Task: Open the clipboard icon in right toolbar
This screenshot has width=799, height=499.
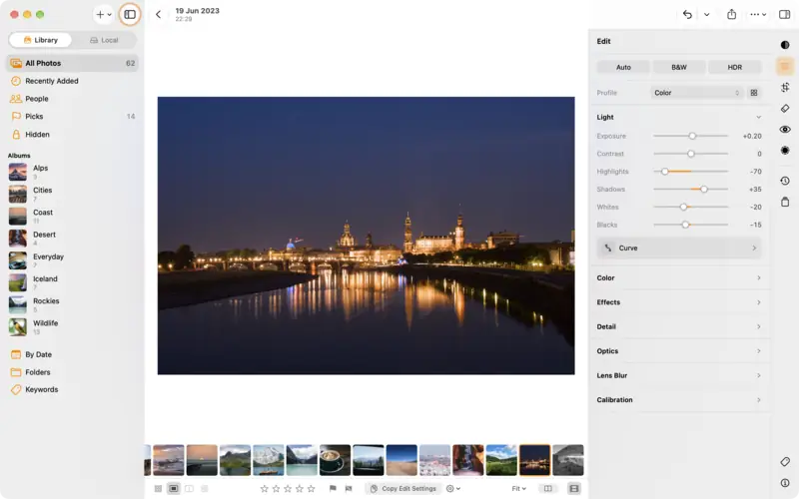Action: 785,202
